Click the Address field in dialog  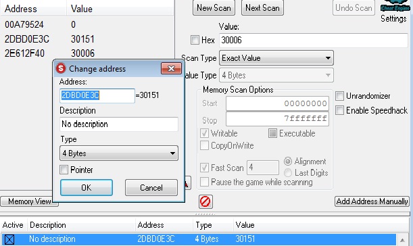pos(97,95)
